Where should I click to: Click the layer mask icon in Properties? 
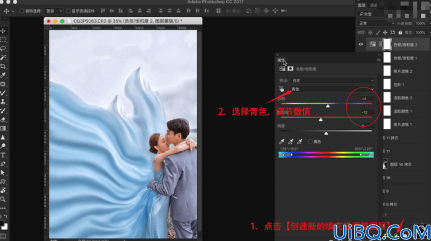290,69
